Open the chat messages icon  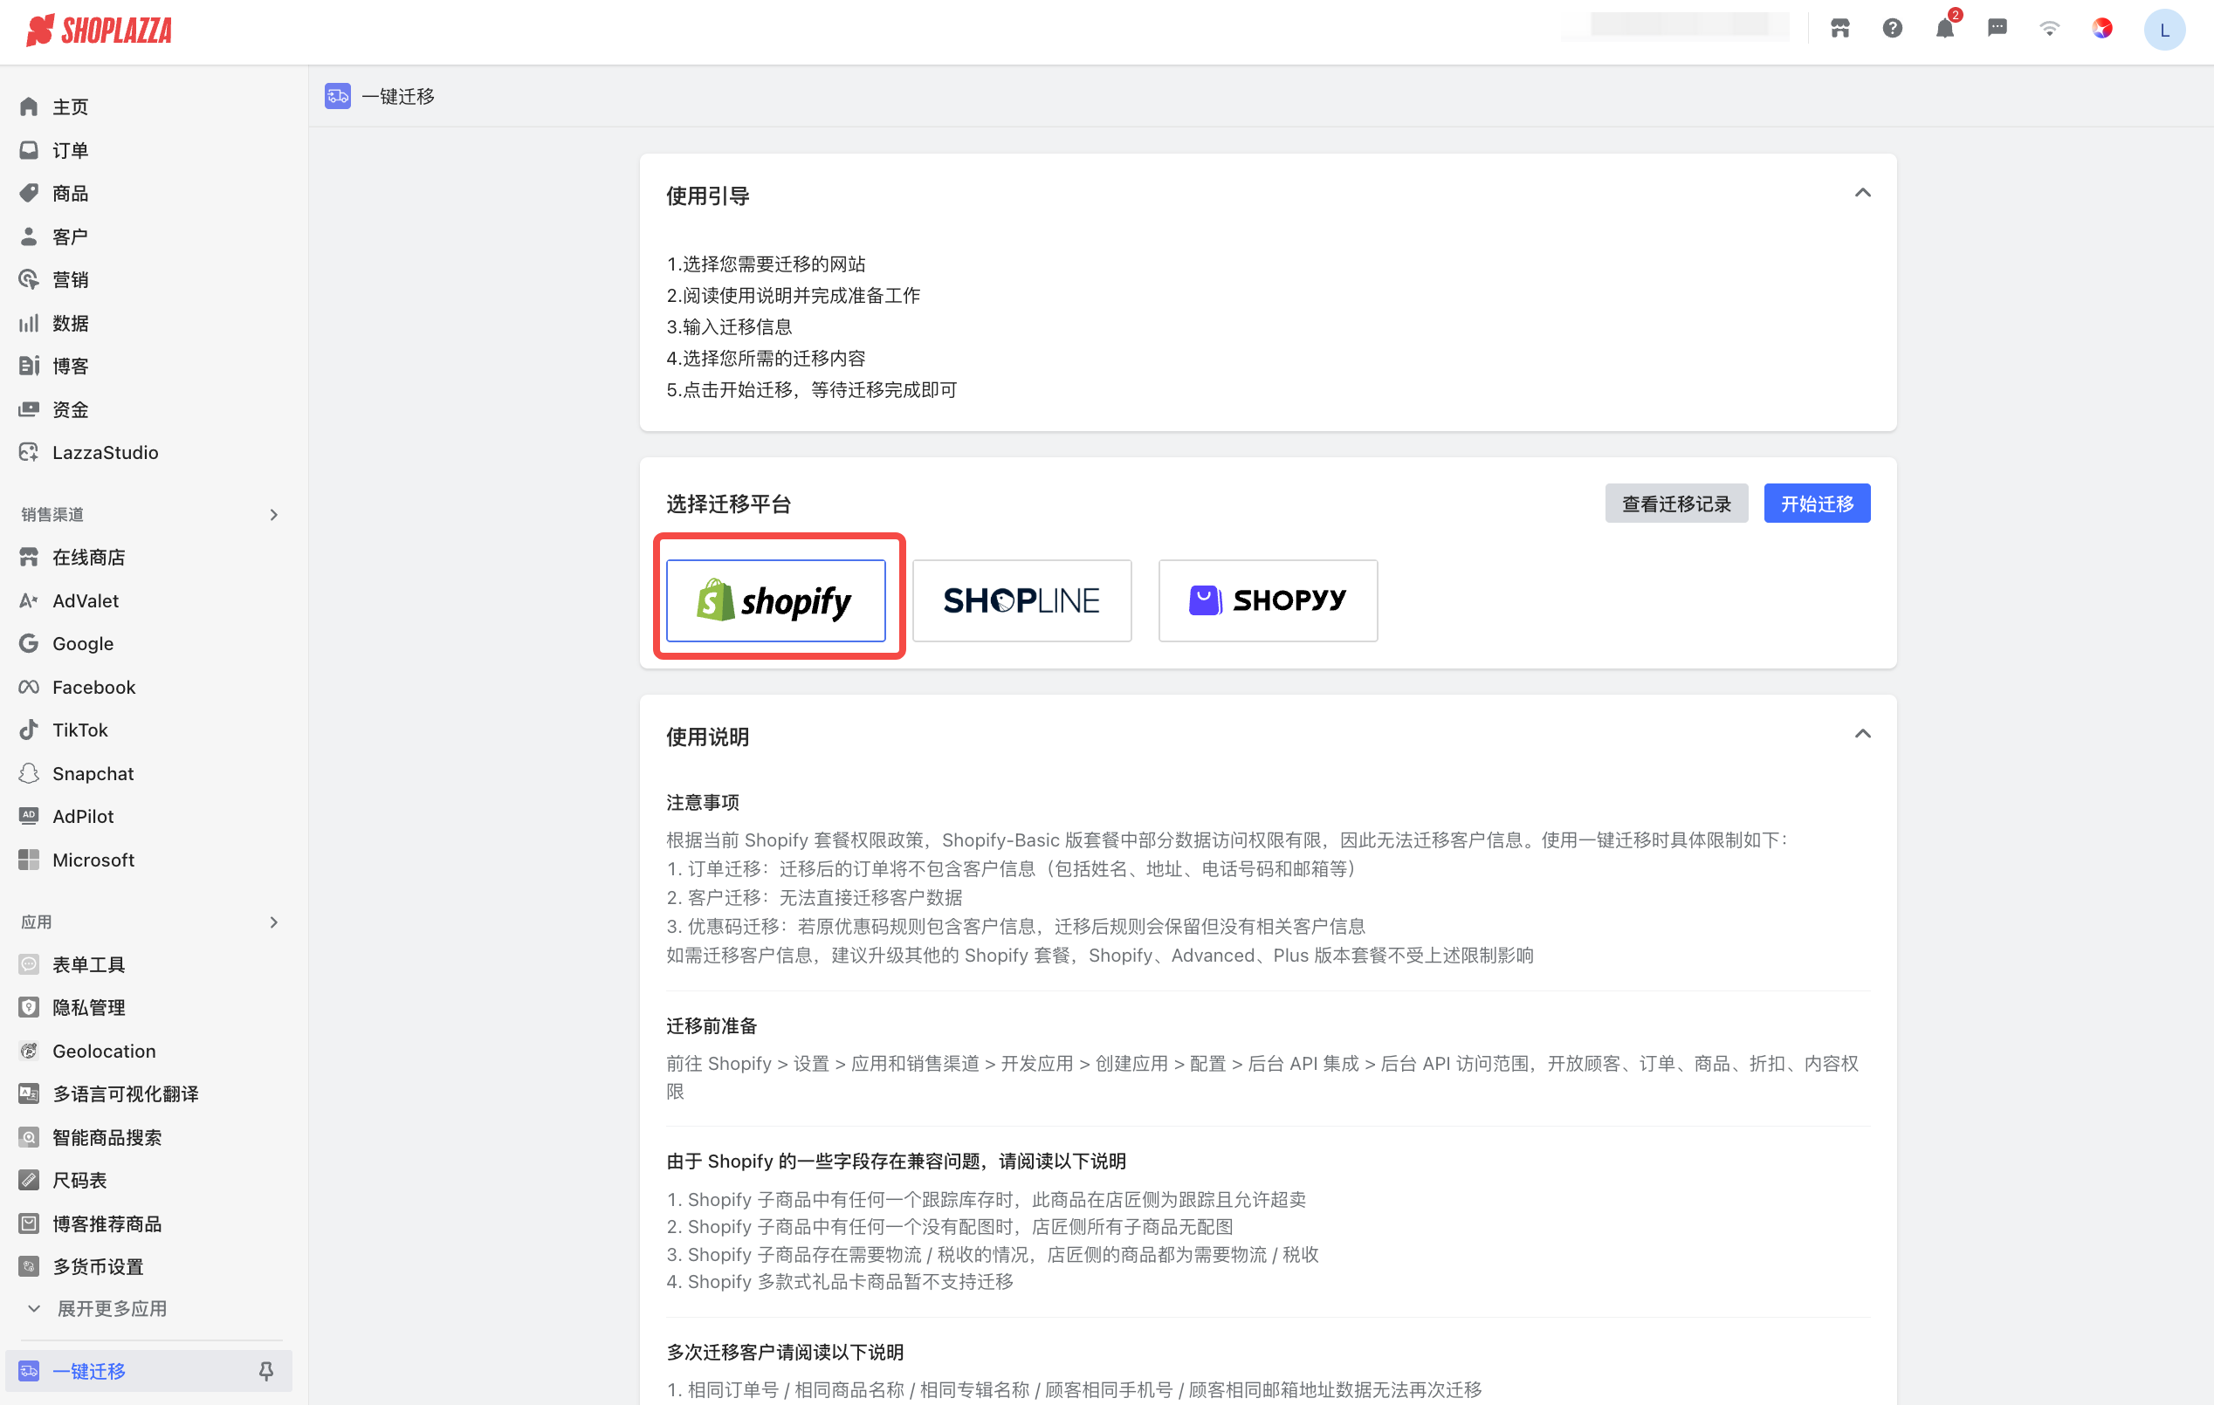click(1997, 29)
